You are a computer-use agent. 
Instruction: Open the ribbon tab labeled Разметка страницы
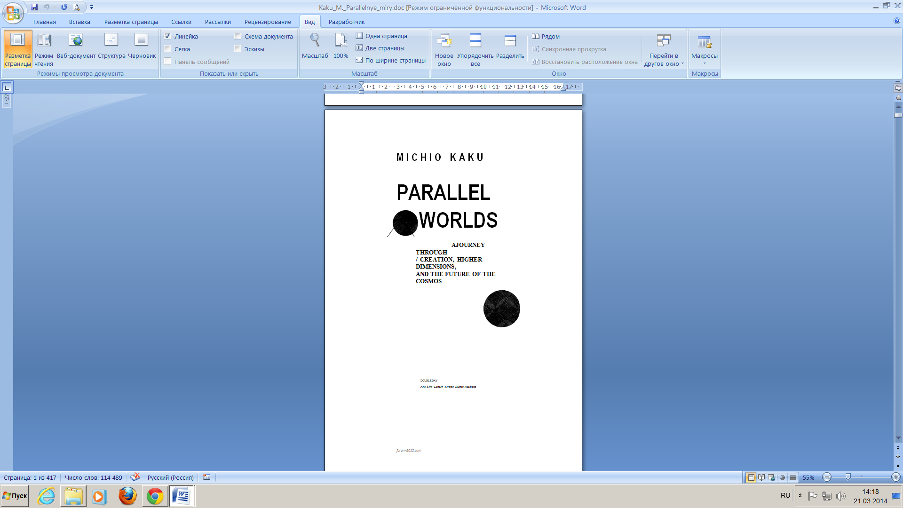click(131, 22)
